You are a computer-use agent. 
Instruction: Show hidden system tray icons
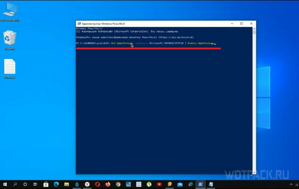pyautogui.click(x=291, y=184)
